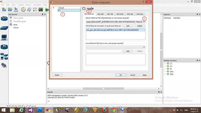Screen dimensions: 201x113
Task: Click the workspace vertical scrollbar thumb
Action: (161, 50)
